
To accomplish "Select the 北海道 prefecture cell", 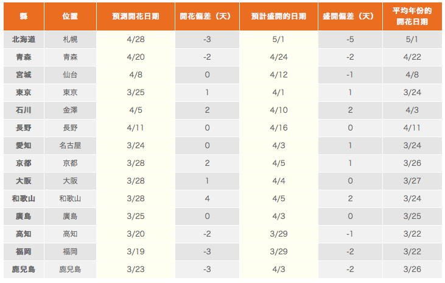I will [x=23, y=40].
